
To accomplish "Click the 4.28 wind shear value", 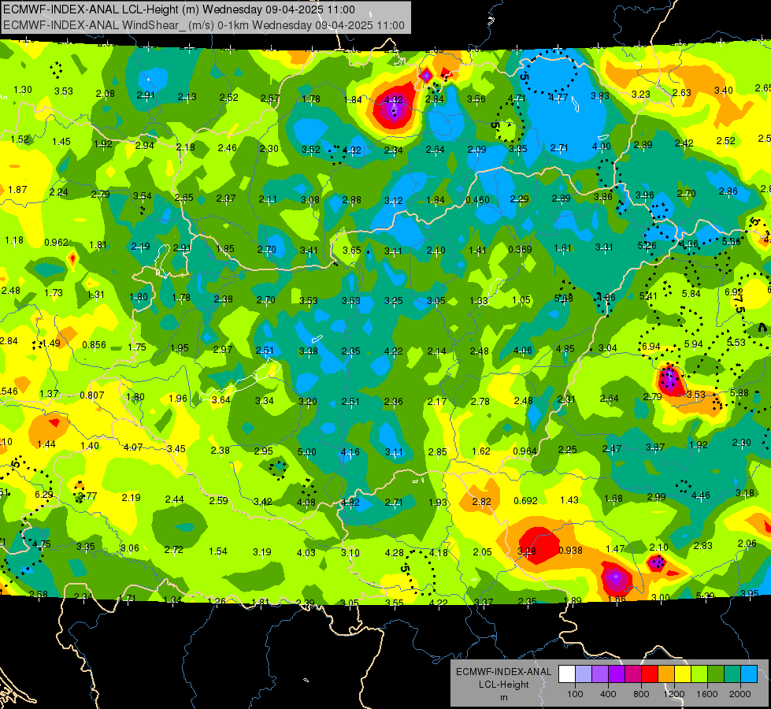I will pyautogui.click(x=395, y=552).
